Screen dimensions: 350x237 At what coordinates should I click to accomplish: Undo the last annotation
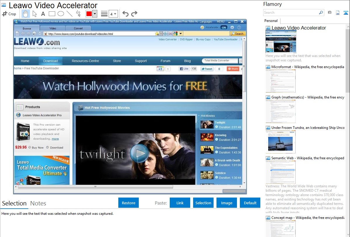pyautogui.click(x=125, y=14)
